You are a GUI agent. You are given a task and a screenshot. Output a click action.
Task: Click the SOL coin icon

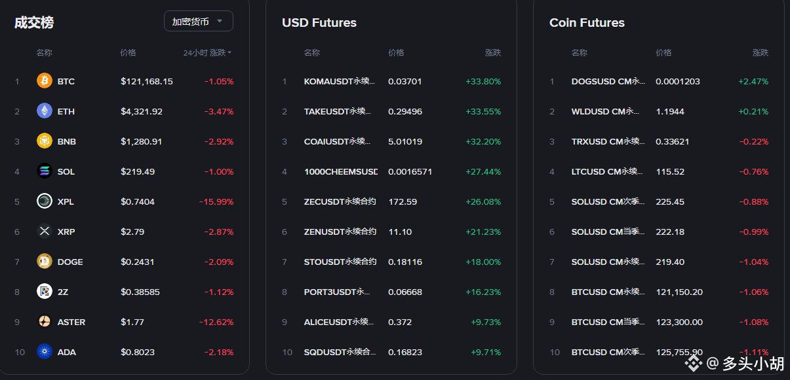tap(45, 171)
